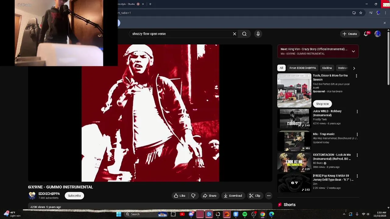Open the Mix - Trap music thumbnail
Screen dimensions: 390x219
(x=294, y=141)
